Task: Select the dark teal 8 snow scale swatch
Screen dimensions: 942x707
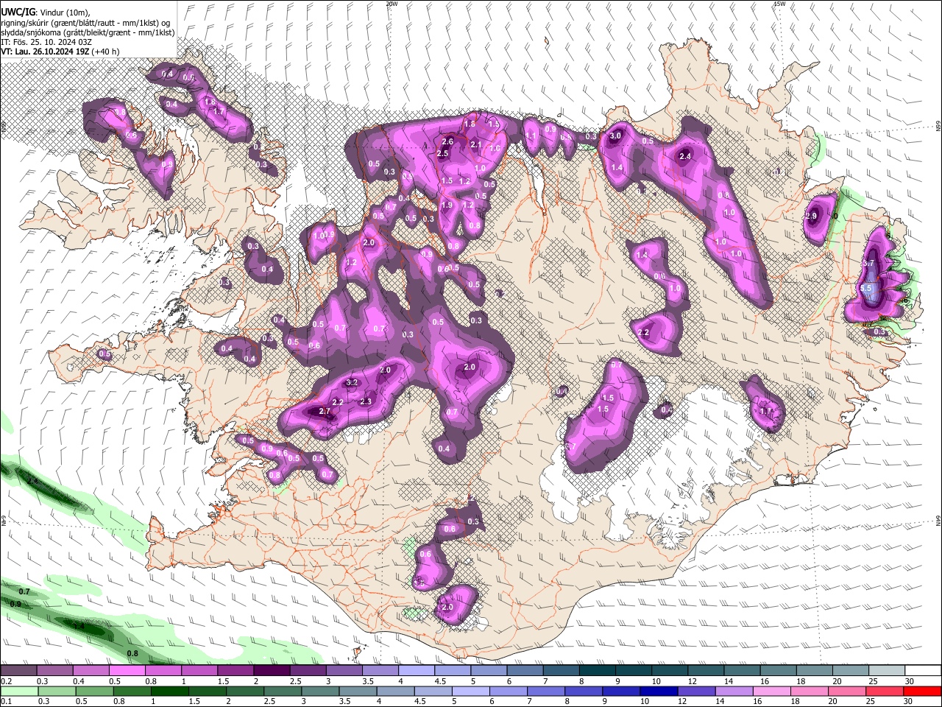Action: point(597,671)
